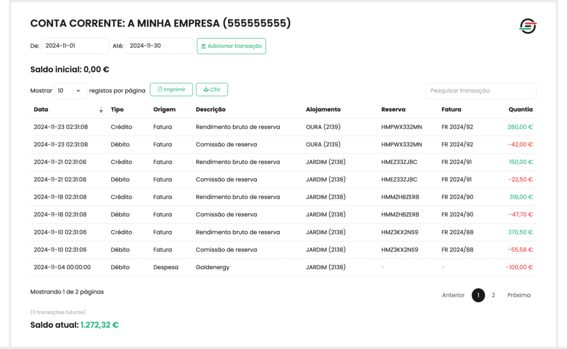This screenshot has height=349, width=567.
Task: Click the Goldenergy description cell
Action: click(213, 267)
